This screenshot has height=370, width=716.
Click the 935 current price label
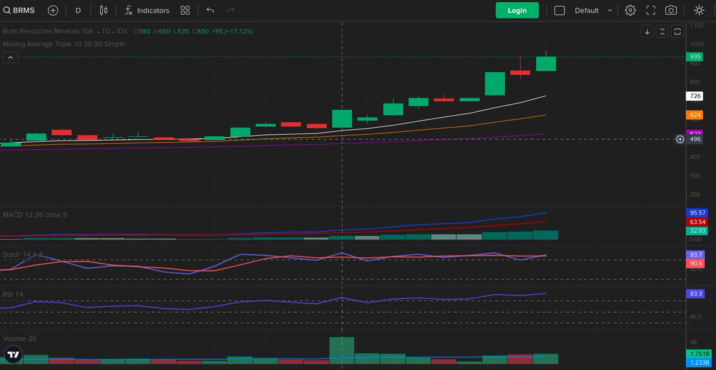click(695, 57)
